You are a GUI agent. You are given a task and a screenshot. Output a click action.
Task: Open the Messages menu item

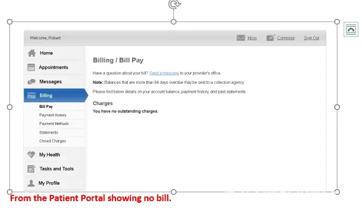pyautogui.click(x=54, y=82)
